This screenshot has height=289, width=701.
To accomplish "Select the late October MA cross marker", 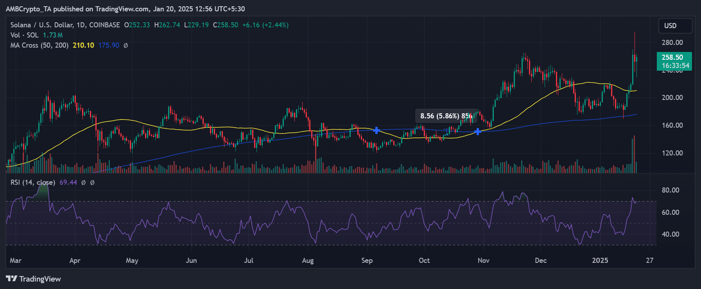I will tap(477, 132).
